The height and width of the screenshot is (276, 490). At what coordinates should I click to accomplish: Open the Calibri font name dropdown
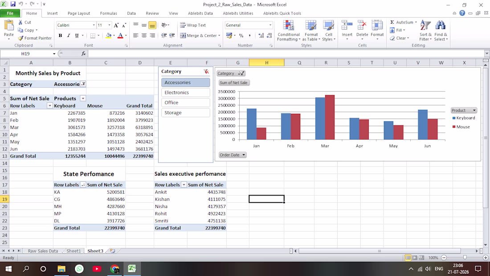click(94, 25)
